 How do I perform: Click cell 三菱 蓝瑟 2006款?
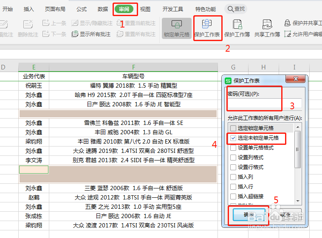tap(133, 188)
